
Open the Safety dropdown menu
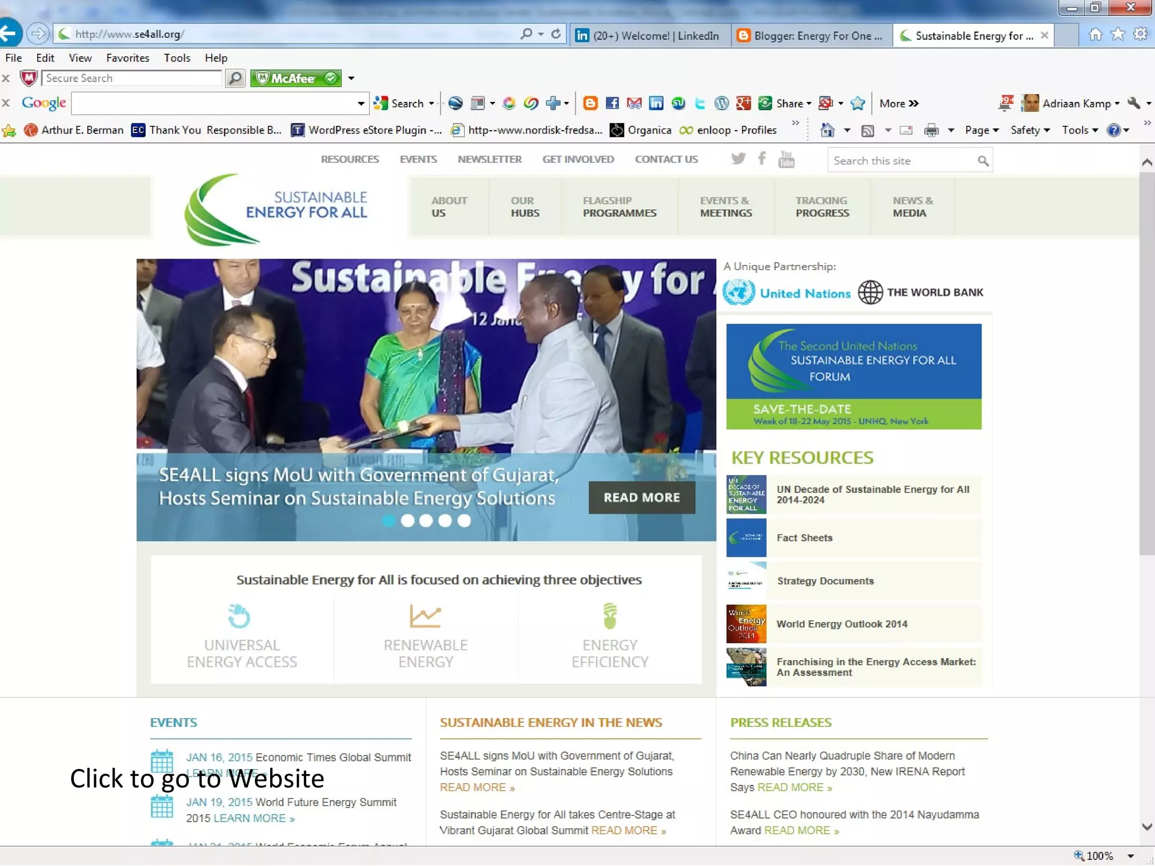tap(1030, 131)
